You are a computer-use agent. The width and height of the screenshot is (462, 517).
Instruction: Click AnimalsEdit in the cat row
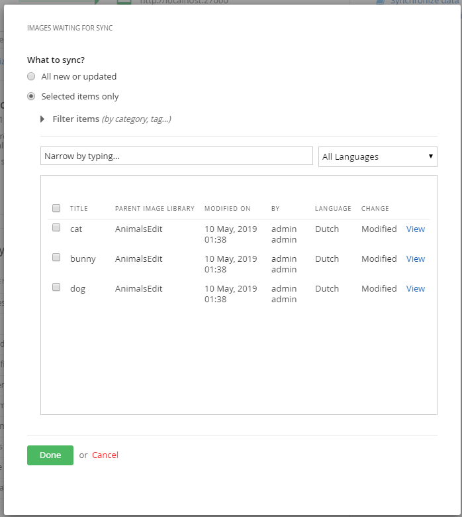click(x=138, y=229)
